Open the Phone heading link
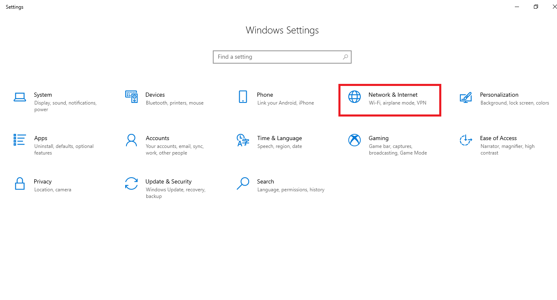This screenshot has height=300, width=557. (265, 95)
